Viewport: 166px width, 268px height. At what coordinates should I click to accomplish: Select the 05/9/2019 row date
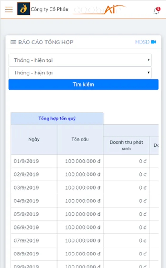coord(26,214)
